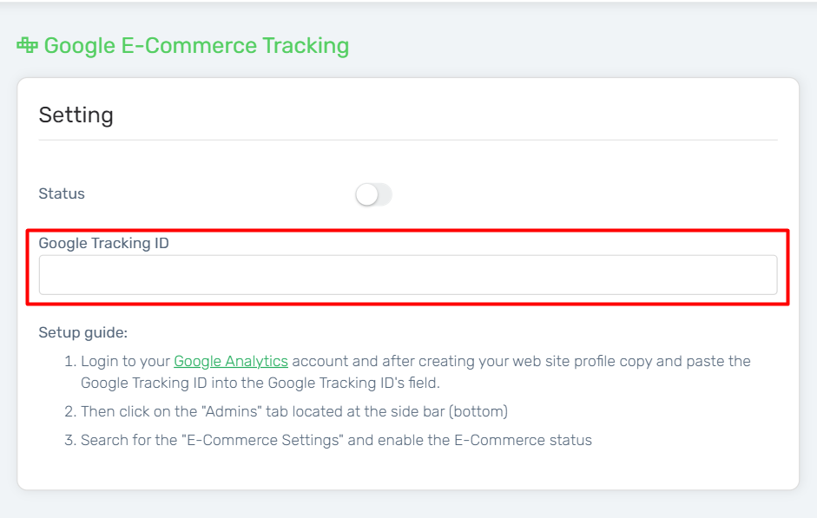Image resolution: width=817 pixels, height=518 pixels.
Task: Focus the Google Tracking ID input field
Action: [x=408, y=275]
